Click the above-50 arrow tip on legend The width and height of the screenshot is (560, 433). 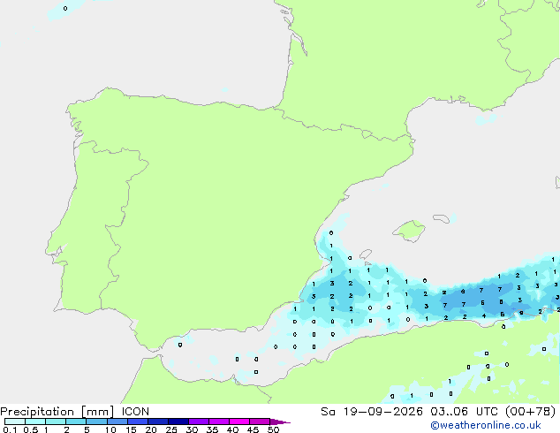pyautogui.click(x=280, y=422)
